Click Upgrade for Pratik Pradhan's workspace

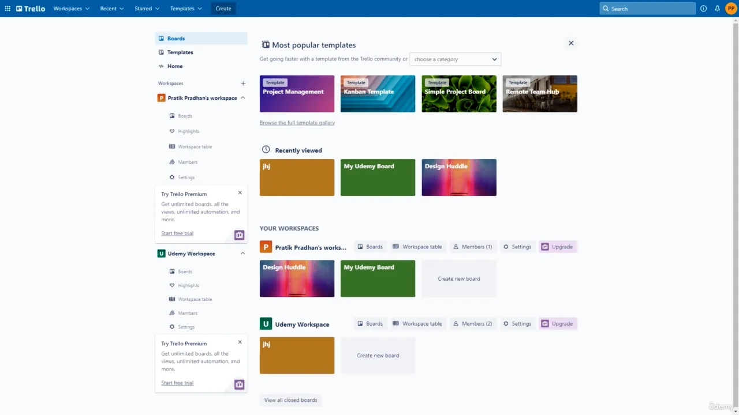click(x=558, y=247)
